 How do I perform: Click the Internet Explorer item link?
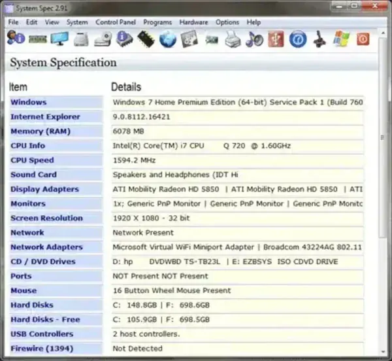[45, 116]
